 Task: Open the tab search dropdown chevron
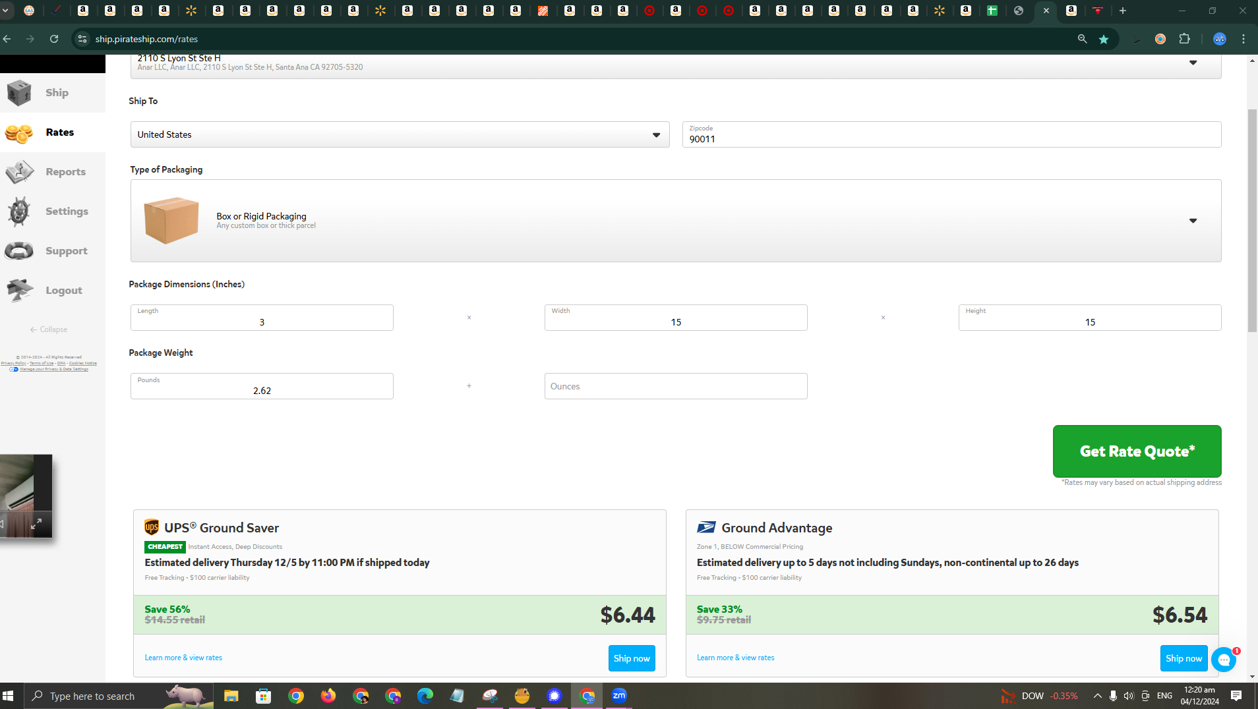(6, 11)
